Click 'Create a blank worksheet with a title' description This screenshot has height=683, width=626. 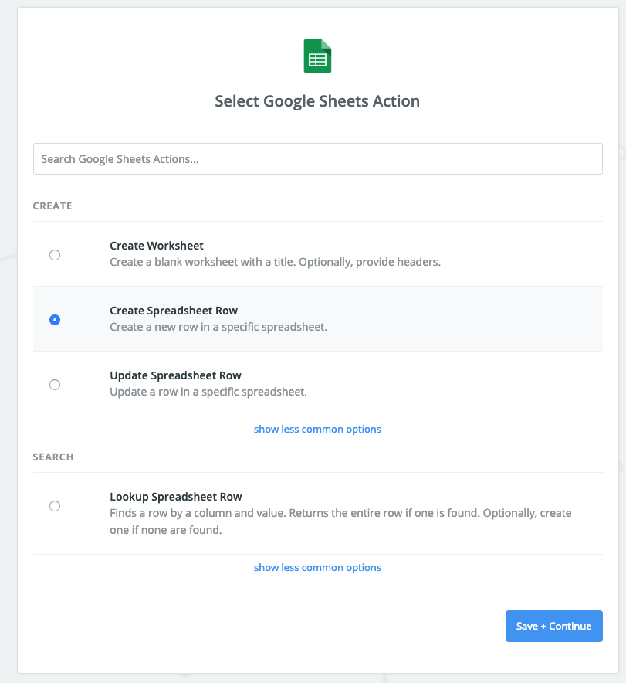[275, 262]
